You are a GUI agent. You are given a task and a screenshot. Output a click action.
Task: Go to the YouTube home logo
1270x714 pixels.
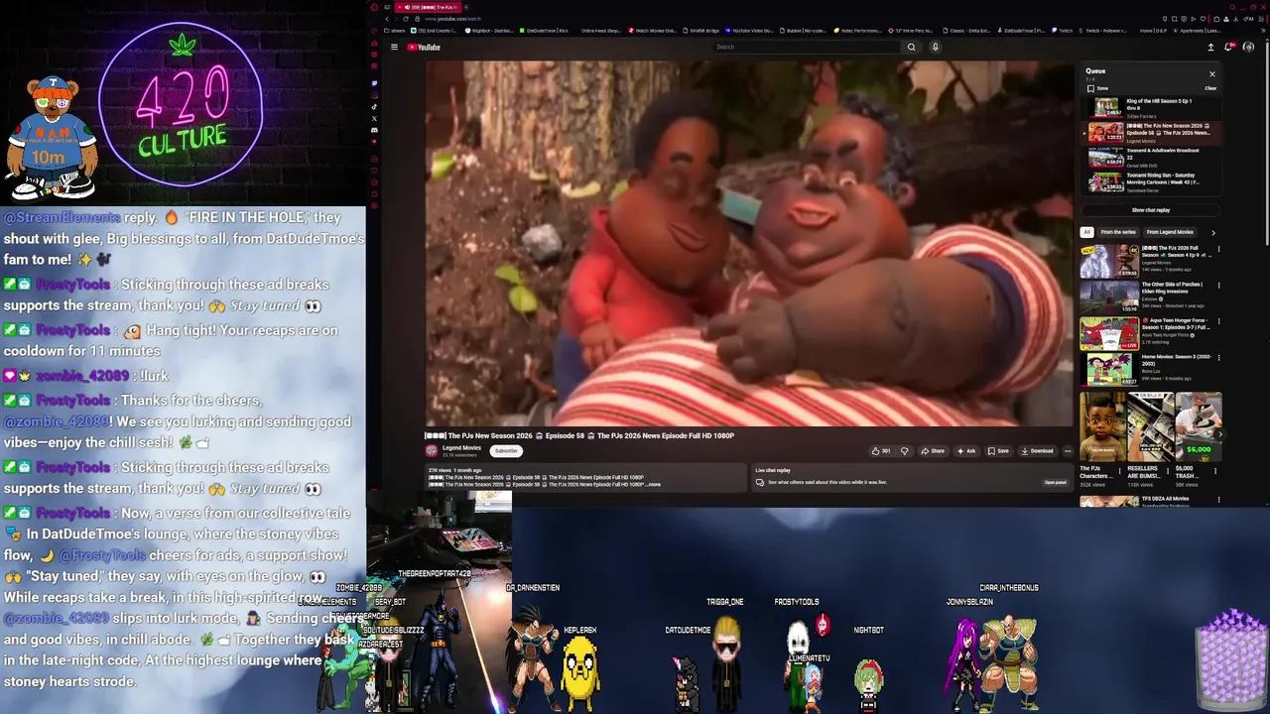(424, 47)
